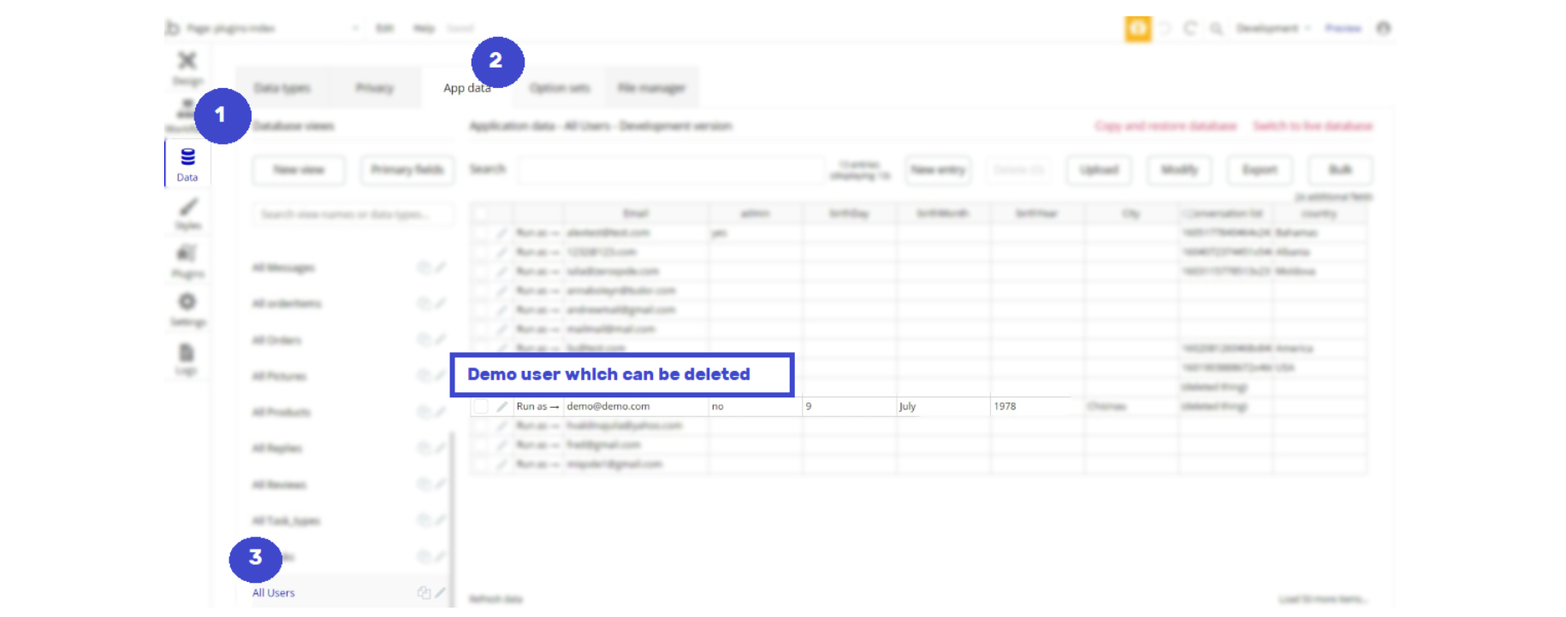The height and width of the screenshot is (617, 1566).
Task: Edit the demo@demo.com entry pencil icon
Action: [501, 407]
